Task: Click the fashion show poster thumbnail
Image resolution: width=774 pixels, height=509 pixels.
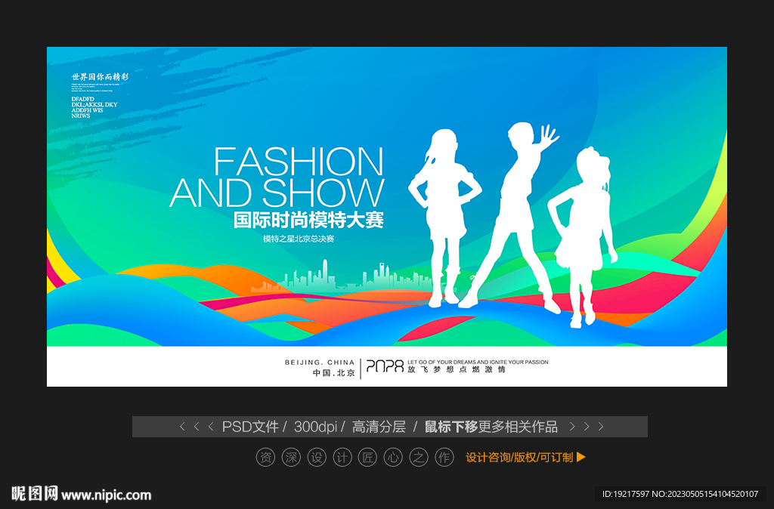Action: [x=386, y=217]
